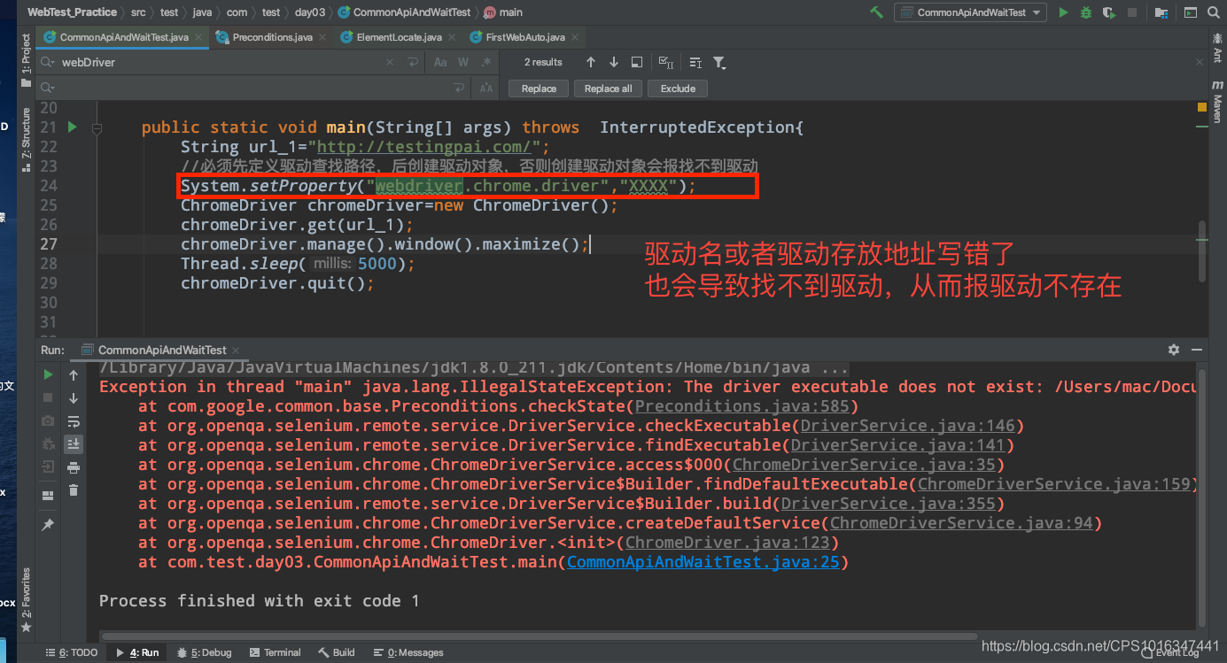Jump to next search occurrence with down arrow
1227x663 pixels.
click(x=613, y=62)
